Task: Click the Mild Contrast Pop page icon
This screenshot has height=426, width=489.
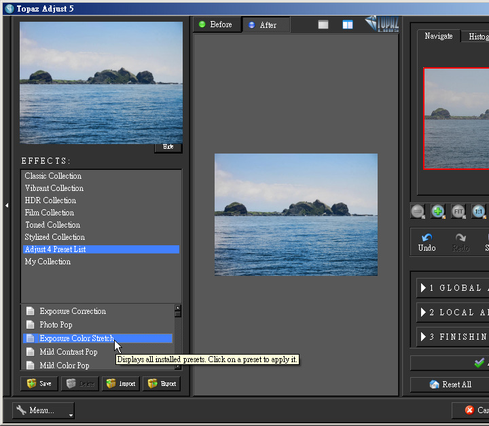Action: pos(31,352)
